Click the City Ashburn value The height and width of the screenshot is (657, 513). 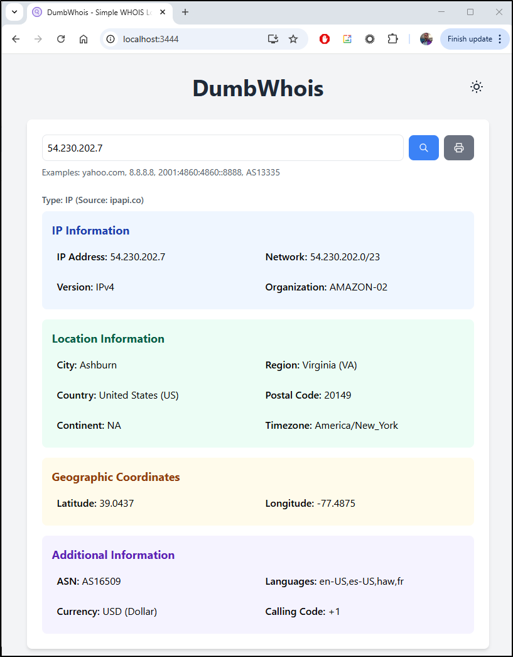(99, 365)
